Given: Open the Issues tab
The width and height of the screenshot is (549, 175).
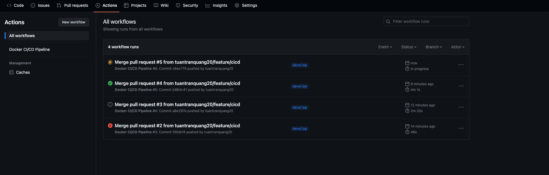Looking at the screenshot, I should click(x=40, y=5).
